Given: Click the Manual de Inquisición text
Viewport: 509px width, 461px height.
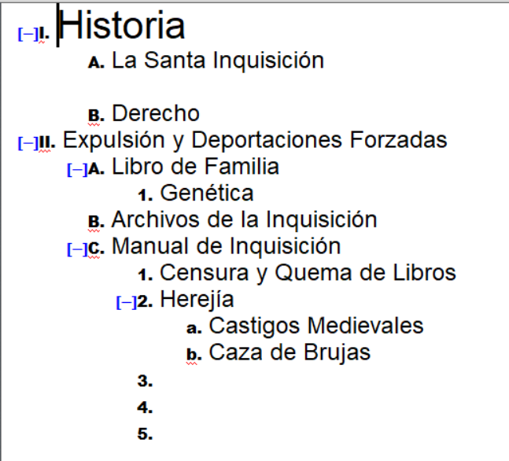Looking at the screenshot, I should (x=227, y=246).
